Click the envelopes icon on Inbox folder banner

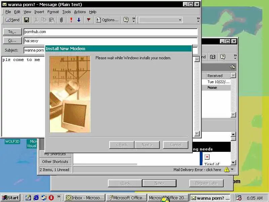point(232,67)
